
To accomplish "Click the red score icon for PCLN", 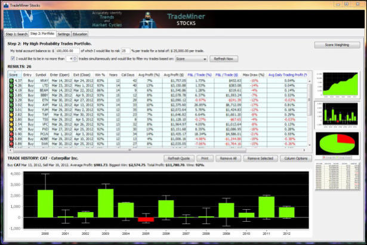I will coord(11,135).
